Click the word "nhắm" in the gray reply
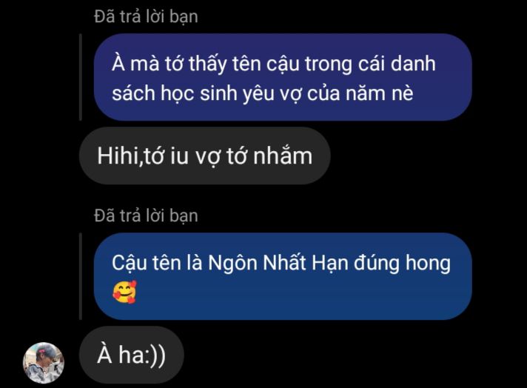 [283, 156]
